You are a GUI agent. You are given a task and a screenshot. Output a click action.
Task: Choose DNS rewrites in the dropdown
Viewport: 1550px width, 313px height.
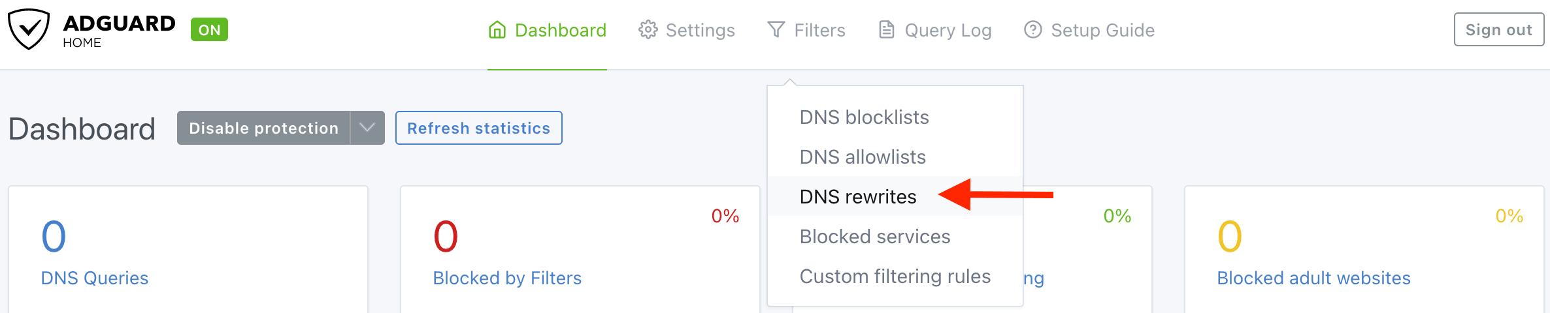click(858, 197)
